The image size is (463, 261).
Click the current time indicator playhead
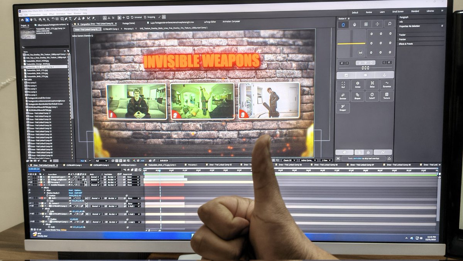[160, 170]
